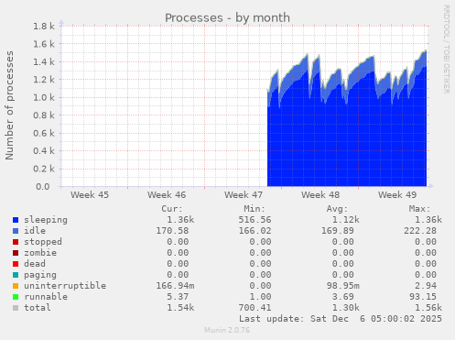Click the 'Number of processes' axis label
This screenshot has height=340, width=455.
[9, 105]
